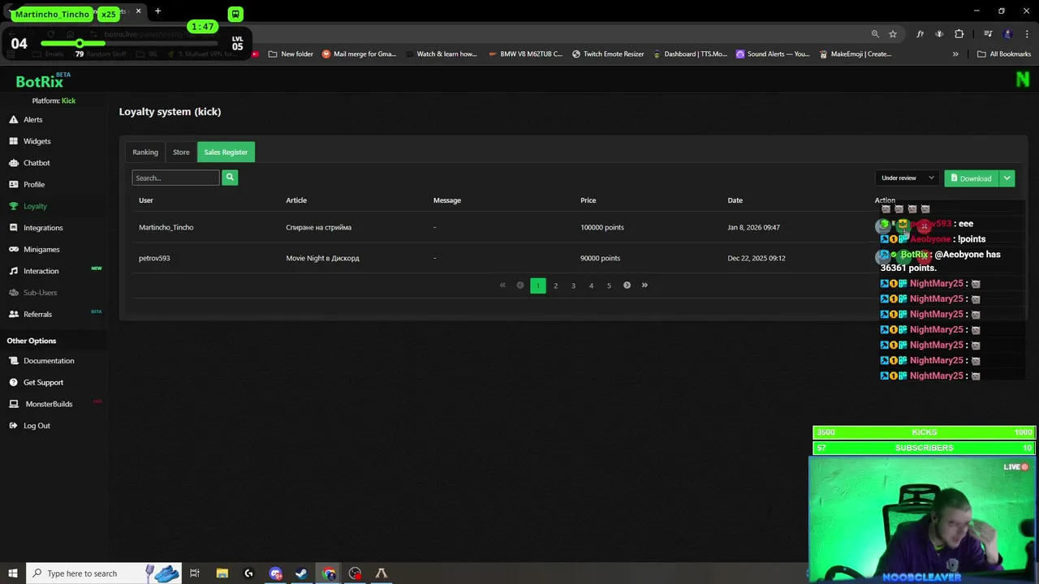Expand the hidden bookmarks chevron

[x=955, y=54]
